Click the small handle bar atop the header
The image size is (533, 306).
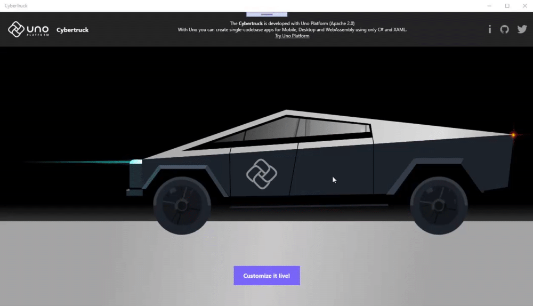point(267,14)
